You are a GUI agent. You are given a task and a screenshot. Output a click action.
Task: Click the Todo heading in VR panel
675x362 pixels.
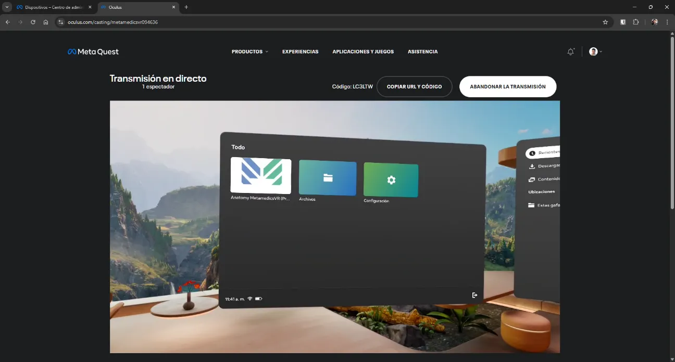point(238,147)
